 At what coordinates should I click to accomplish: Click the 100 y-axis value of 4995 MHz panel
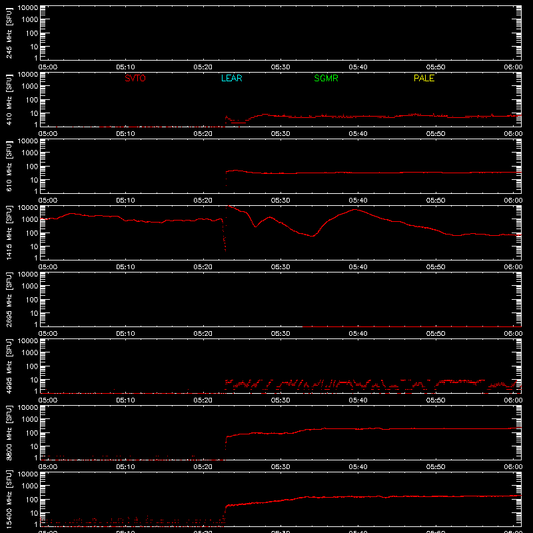pyautogui.click(x=33, y=366)
